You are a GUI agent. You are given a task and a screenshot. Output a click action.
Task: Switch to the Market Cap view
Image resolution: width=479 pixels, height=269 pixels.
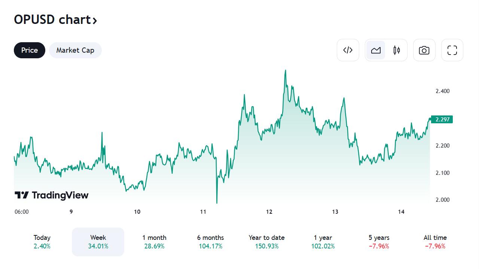75,50
